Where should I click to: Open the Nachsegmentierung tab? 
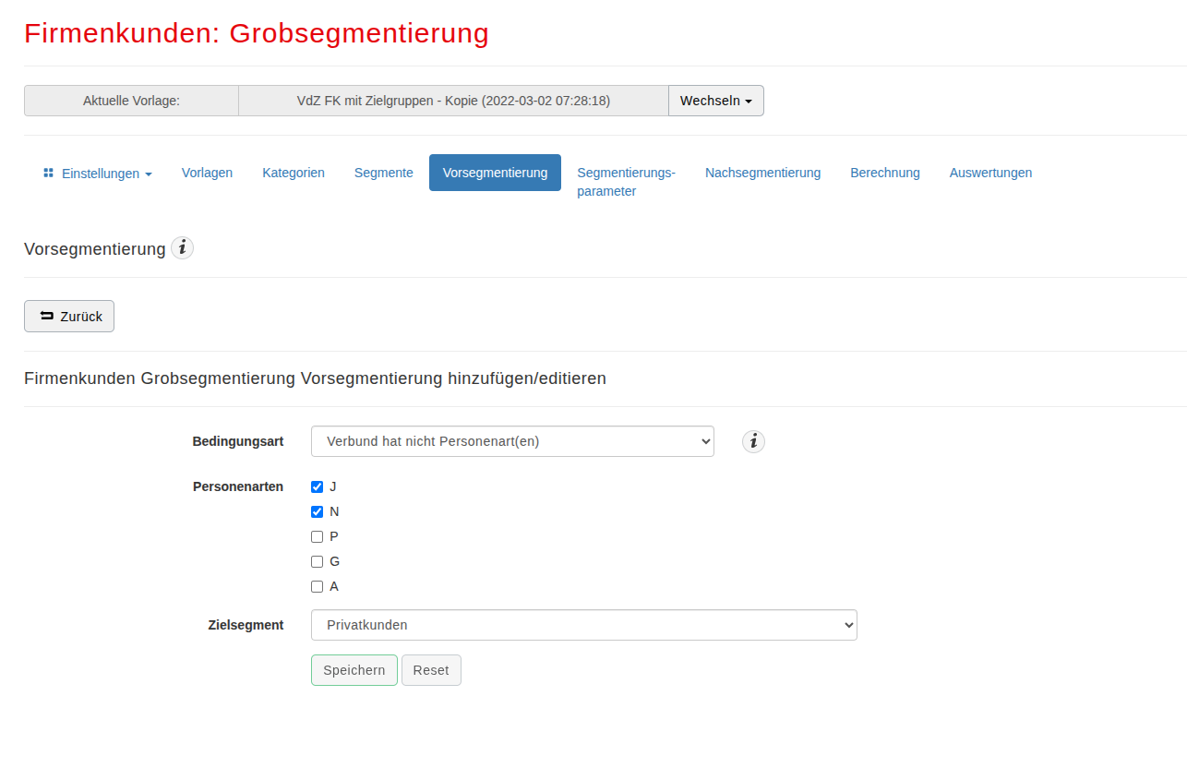pyautogui.click(x=762, y=173)
